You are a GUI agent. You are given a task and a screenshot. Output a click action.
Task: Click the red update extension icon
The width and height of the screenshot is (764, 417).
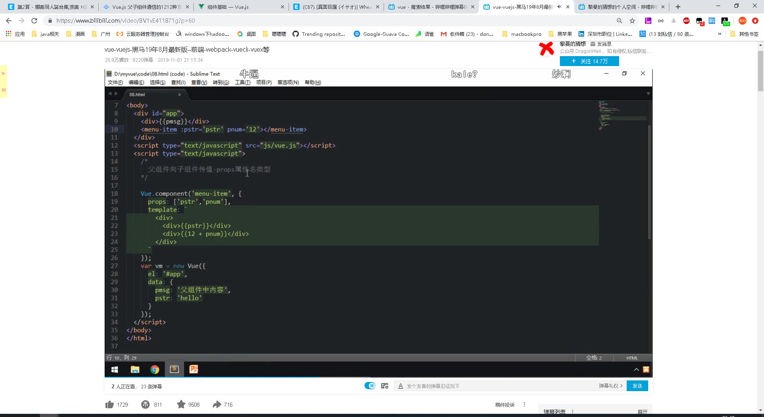pyautogui.click(x=755, y=21)
